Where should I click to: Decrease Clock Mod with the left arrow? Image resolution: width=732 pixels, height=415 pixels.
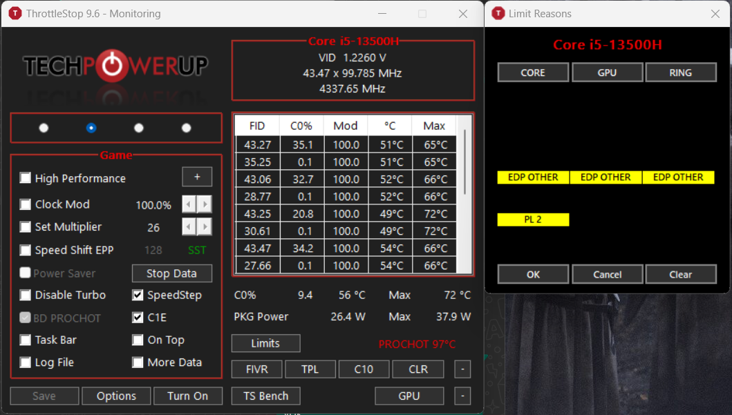pyautogui.click(x=189, y=204)
